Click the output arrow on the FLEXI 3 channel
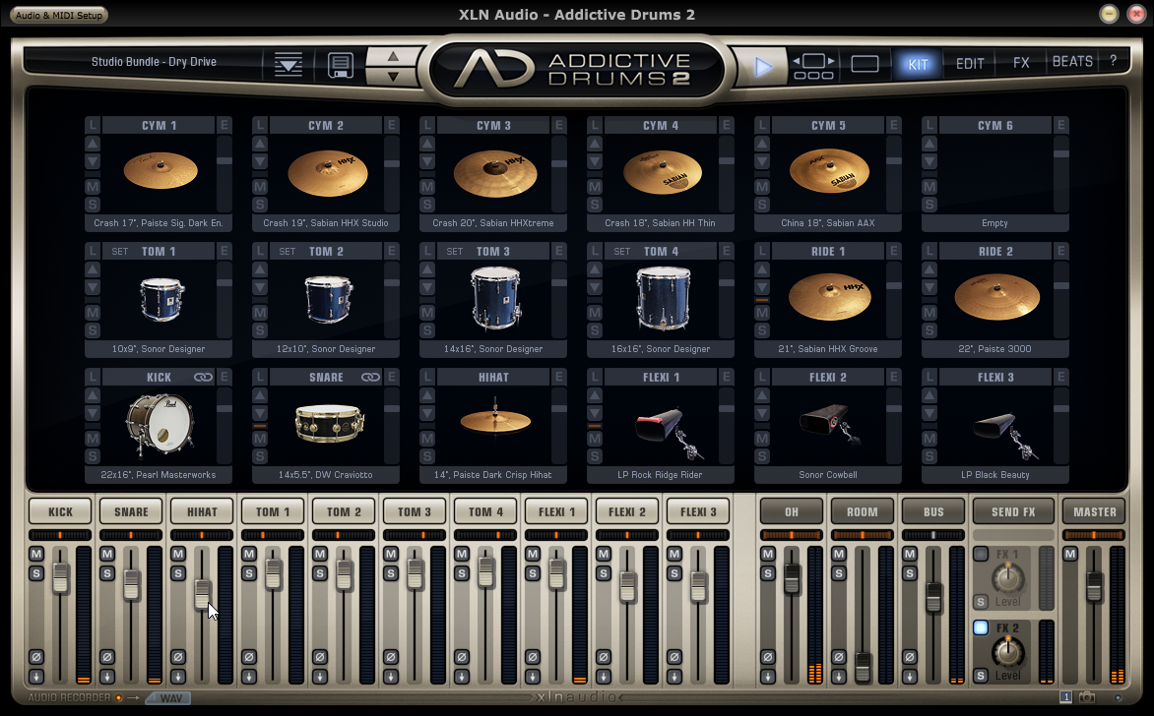Screen dimensions: 1154x716 tap(674, 677)
